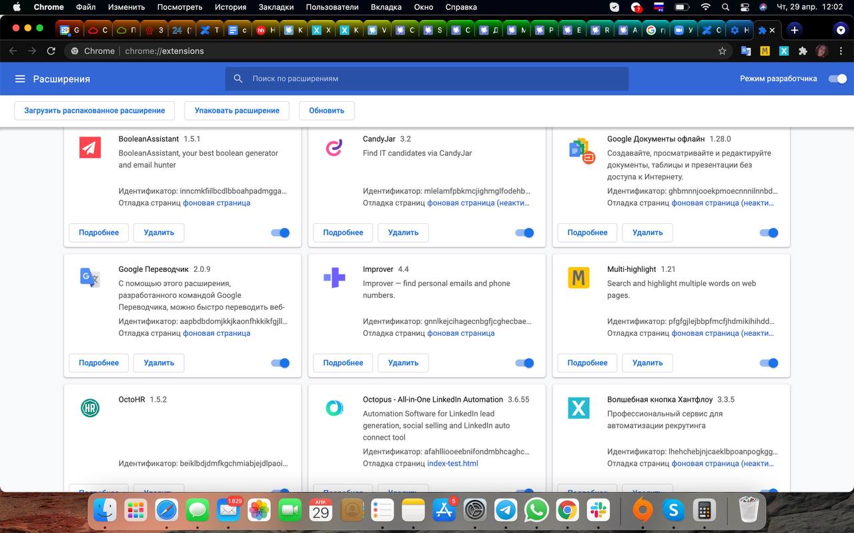Click the Huntflow X toolbar extension icon
This screenshot has height=533, width=854.
784,51
